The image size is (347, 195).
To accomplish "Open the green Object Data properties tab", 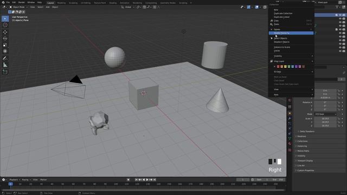I will (x=290, y=139).
